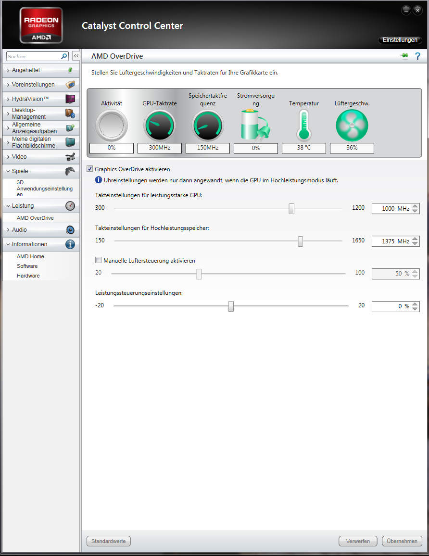Click the Allgemeine Anzeigeaufgaben icon
This screenshot has width=429, height=556.
[x=70, y=127]
